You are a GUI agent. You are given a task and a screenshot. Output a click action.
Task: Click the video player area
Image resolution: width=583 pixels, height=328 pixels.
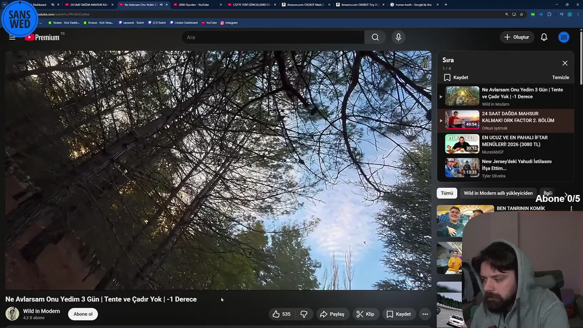pyautogui.click(x=218, y=170)
